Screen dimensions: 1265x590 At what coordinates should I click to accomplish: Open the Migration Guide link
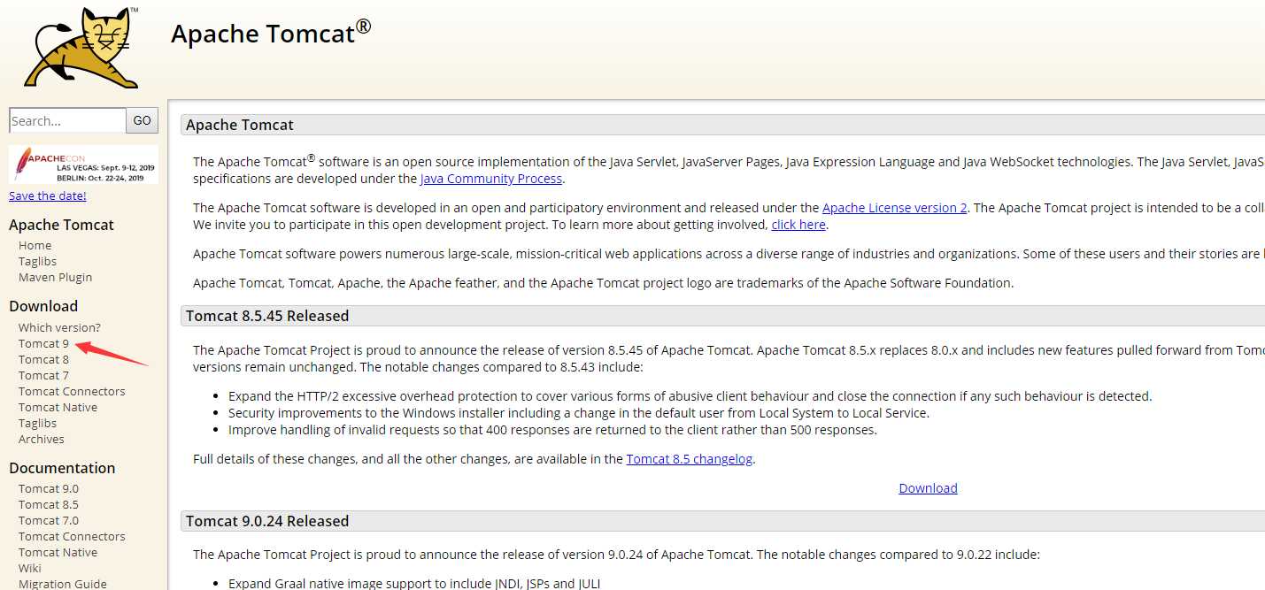point(63,584)
